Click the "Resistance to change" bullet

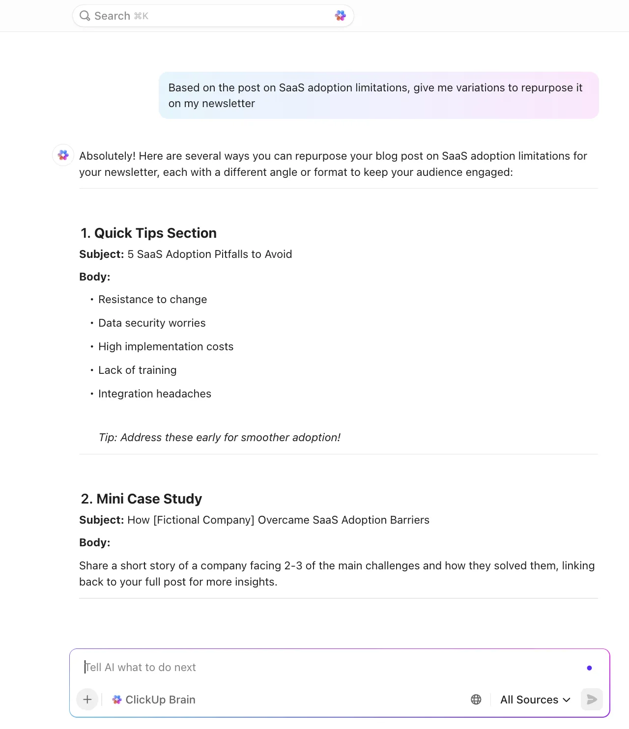(x=152, y=299)
